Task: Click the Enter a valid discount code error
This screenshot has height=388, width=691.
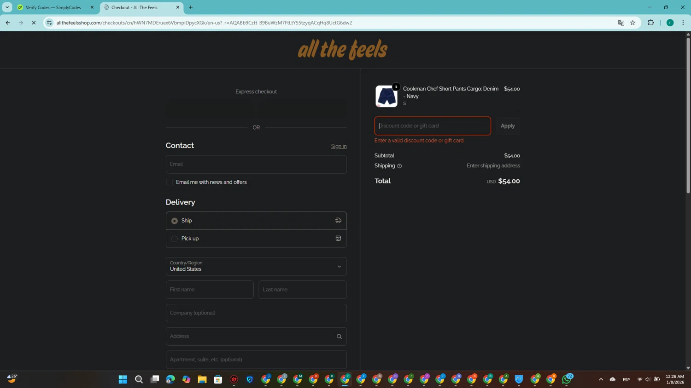Action: click(x=419, y=141)
